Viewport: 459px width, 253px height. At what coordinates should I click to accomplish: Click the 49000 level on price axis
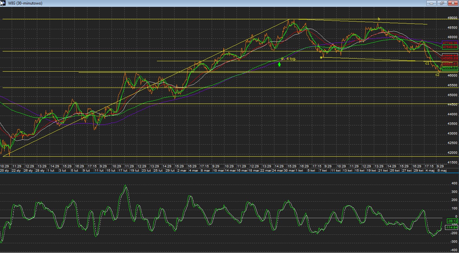tap(452, 18)
